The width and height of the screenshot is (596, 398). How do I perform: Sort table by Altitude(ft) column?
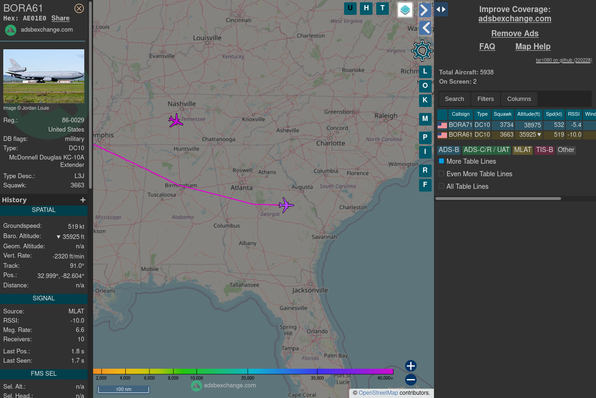tap(528, 114)
